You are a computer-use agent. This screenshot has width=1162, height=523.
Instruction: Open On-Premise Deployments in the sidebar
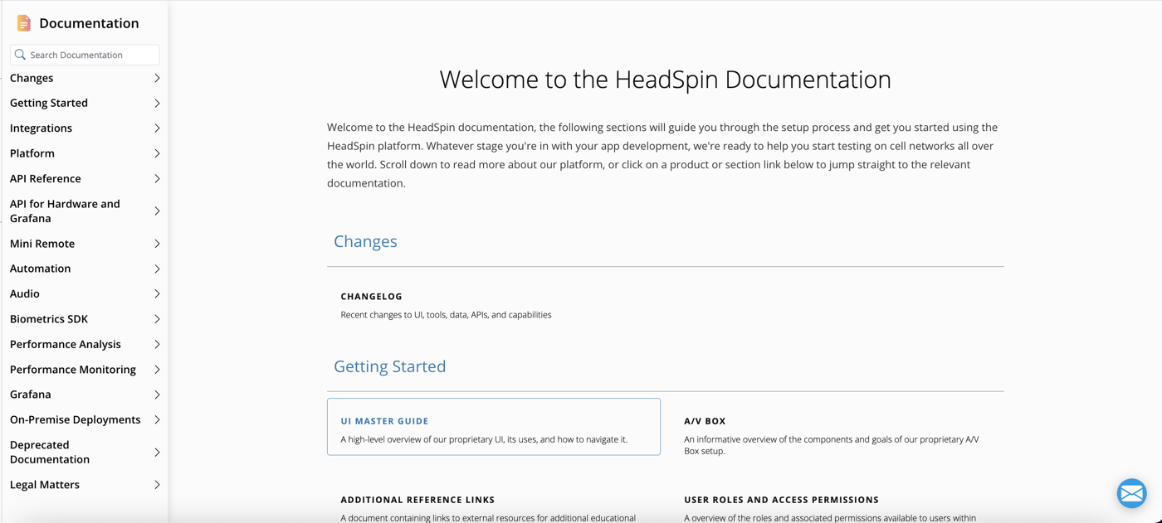tap(76, 419)
